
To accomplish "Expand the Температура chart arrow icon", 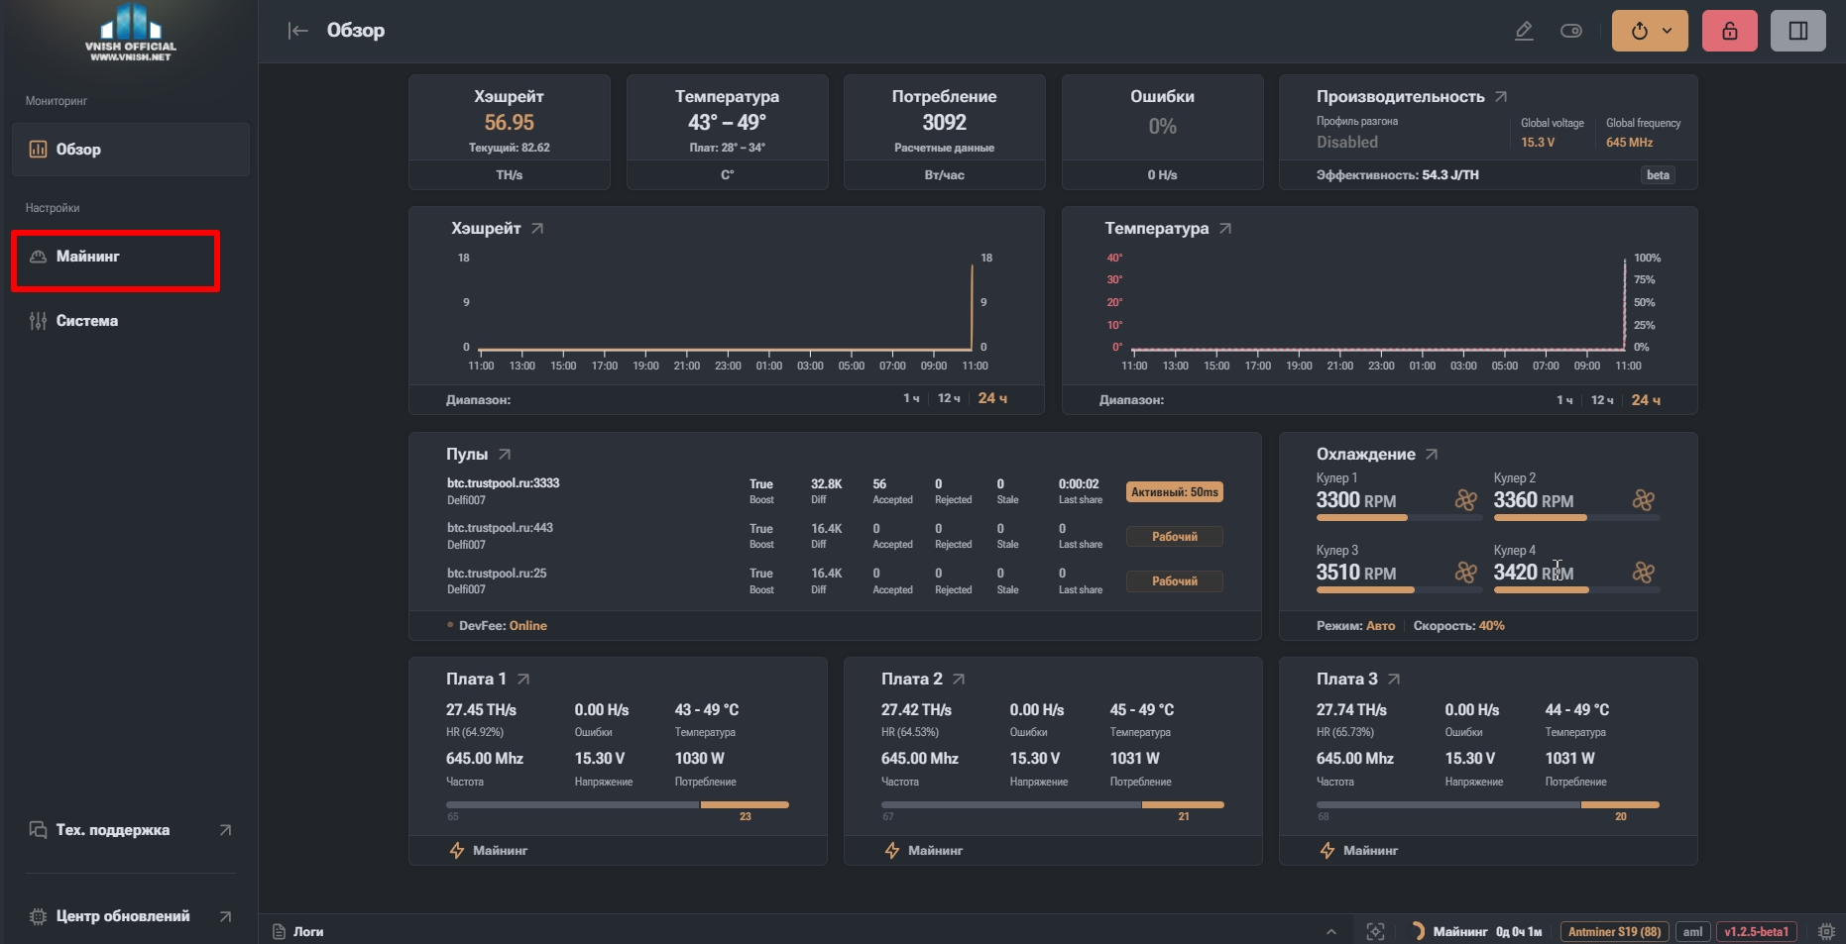I will [x=1225, y=228].
